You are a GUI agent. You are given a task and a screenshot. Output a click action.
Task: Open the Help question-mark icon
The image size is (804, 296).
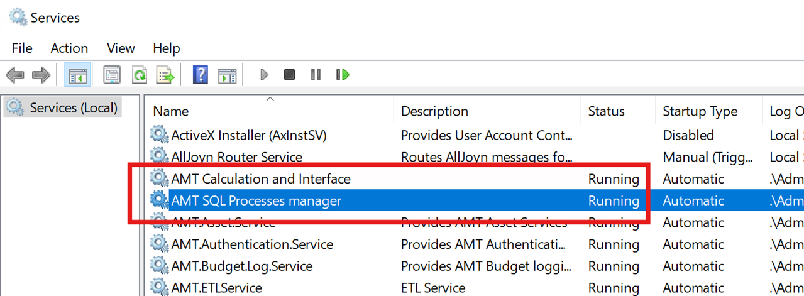tap(201, 75)
